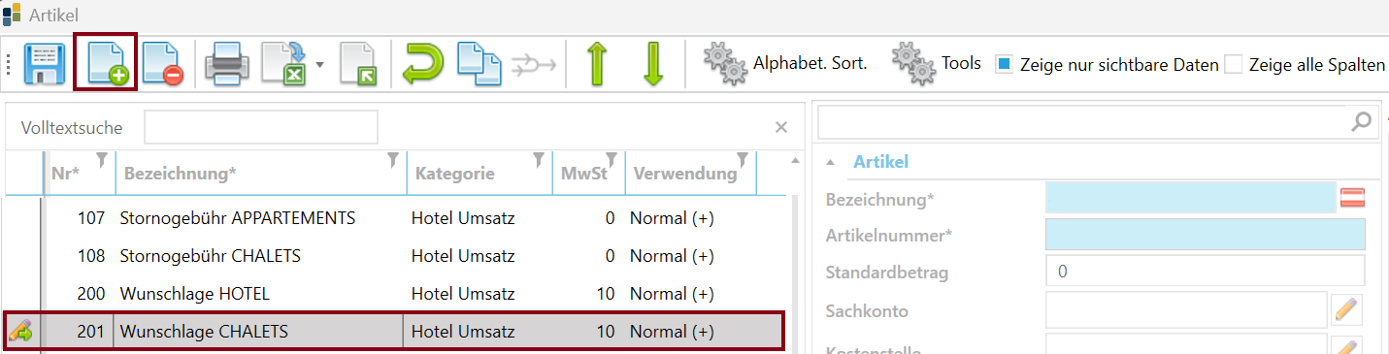Viewport: 1389px width, 354px height.
Task: Open the Tools button
Action: click(936, 65)
